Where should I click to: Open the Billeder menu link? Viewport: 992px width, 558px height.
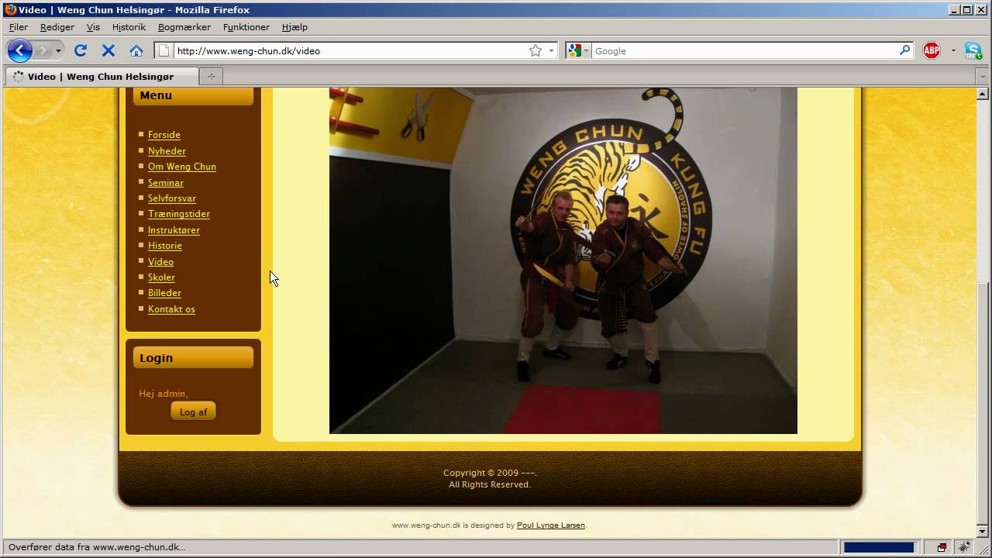pos(164,293)
